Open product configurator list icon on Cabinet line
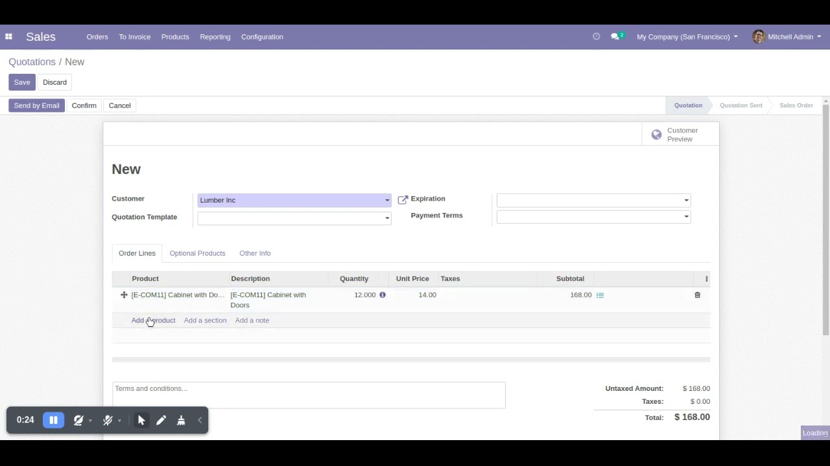 point(600,295)
